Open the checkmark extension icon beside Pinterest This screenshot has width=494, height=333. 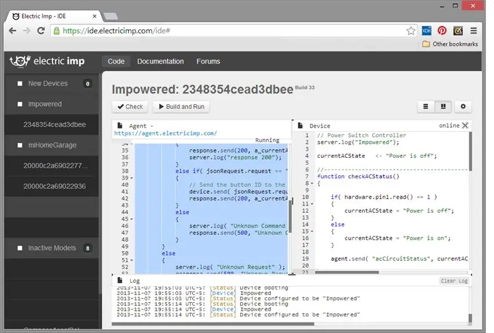pyautogui.click(x=458, y=31)
